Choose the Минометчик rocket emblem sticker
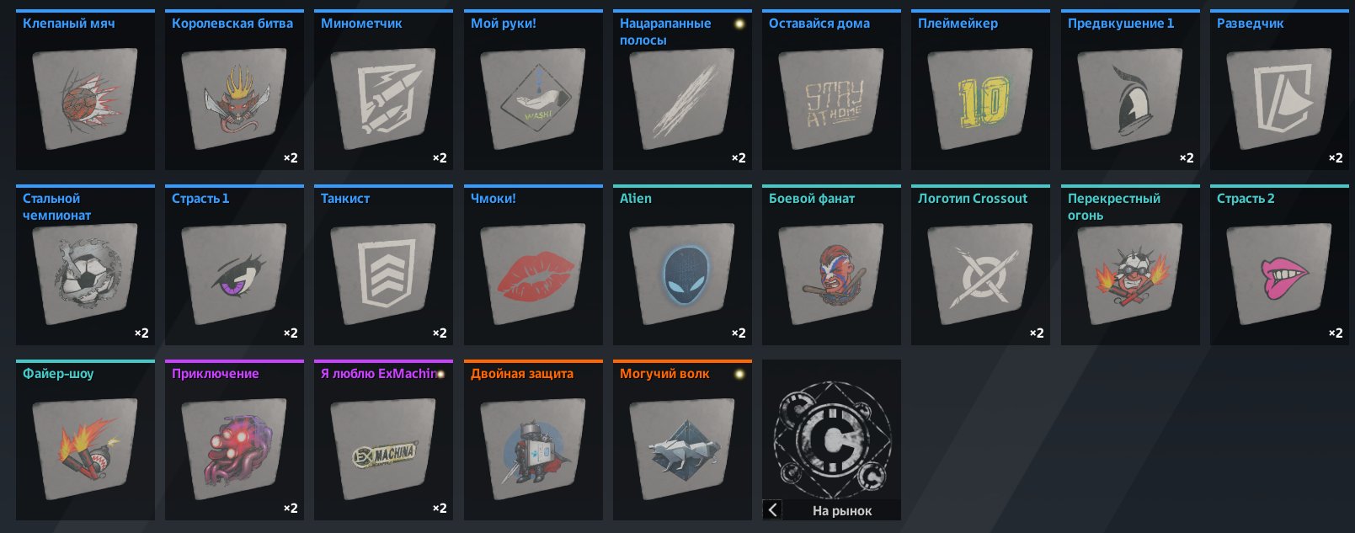Viewport: 1355px width, 533px height. (383, 90)
